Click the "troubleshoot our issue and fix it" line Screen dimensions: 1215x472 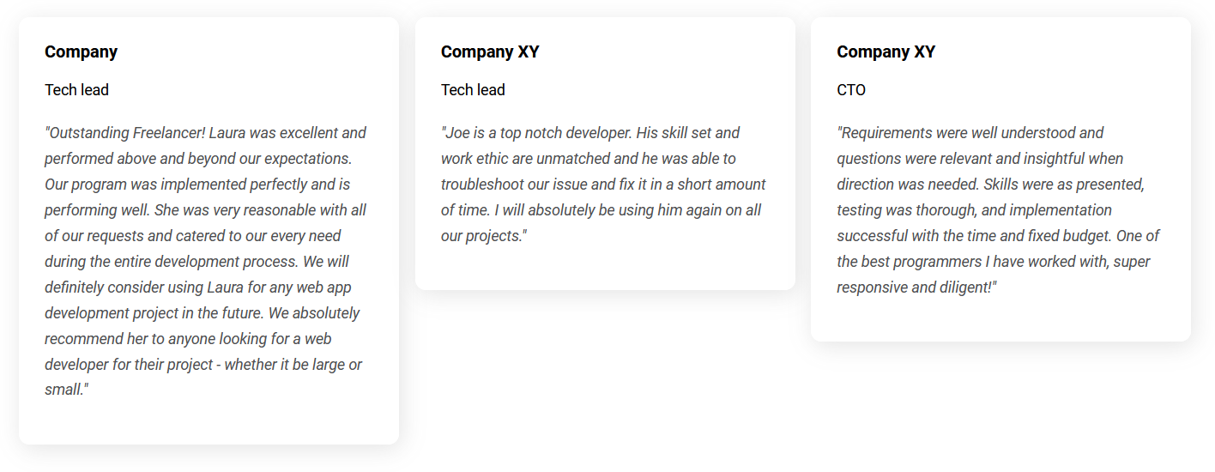[603, 185]
